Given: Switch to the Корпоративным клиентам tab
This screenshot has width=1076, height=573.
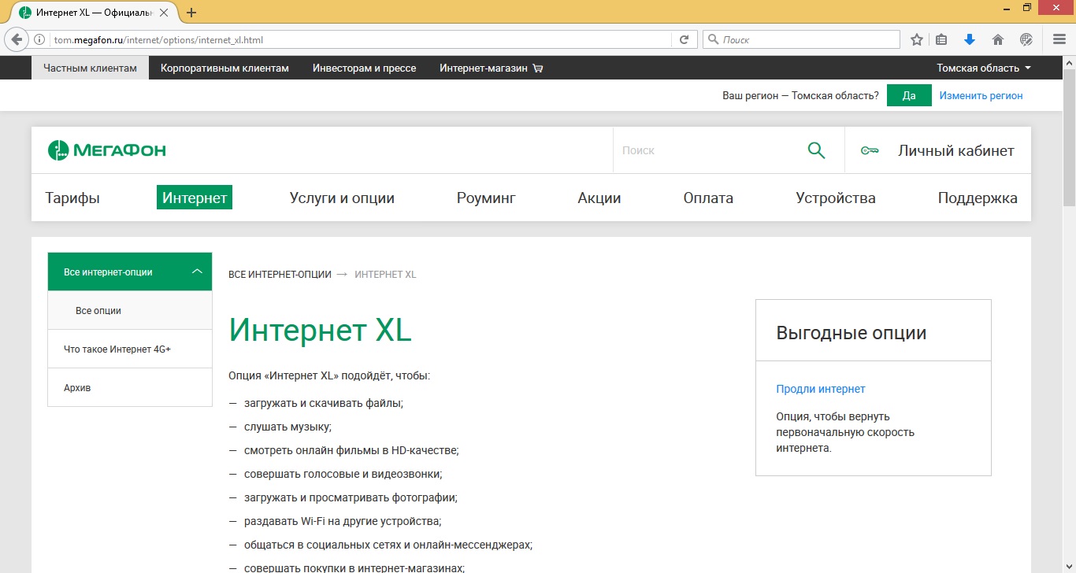Looking at the screenshot, I should click(224, 68).
